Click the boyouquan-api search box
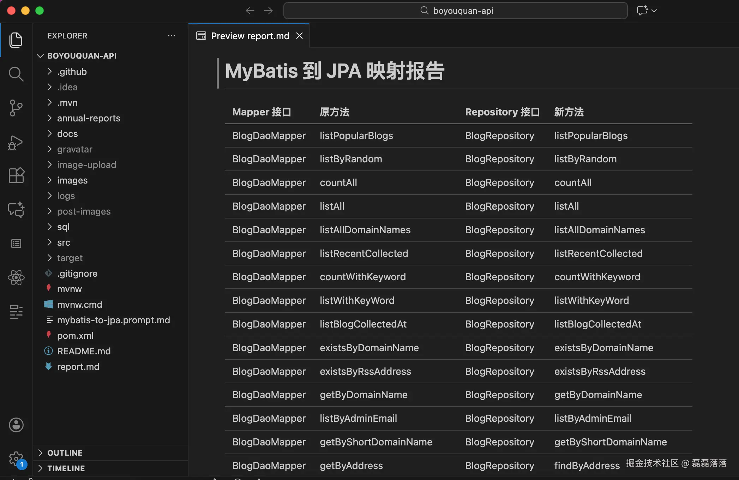 [455, 10]
